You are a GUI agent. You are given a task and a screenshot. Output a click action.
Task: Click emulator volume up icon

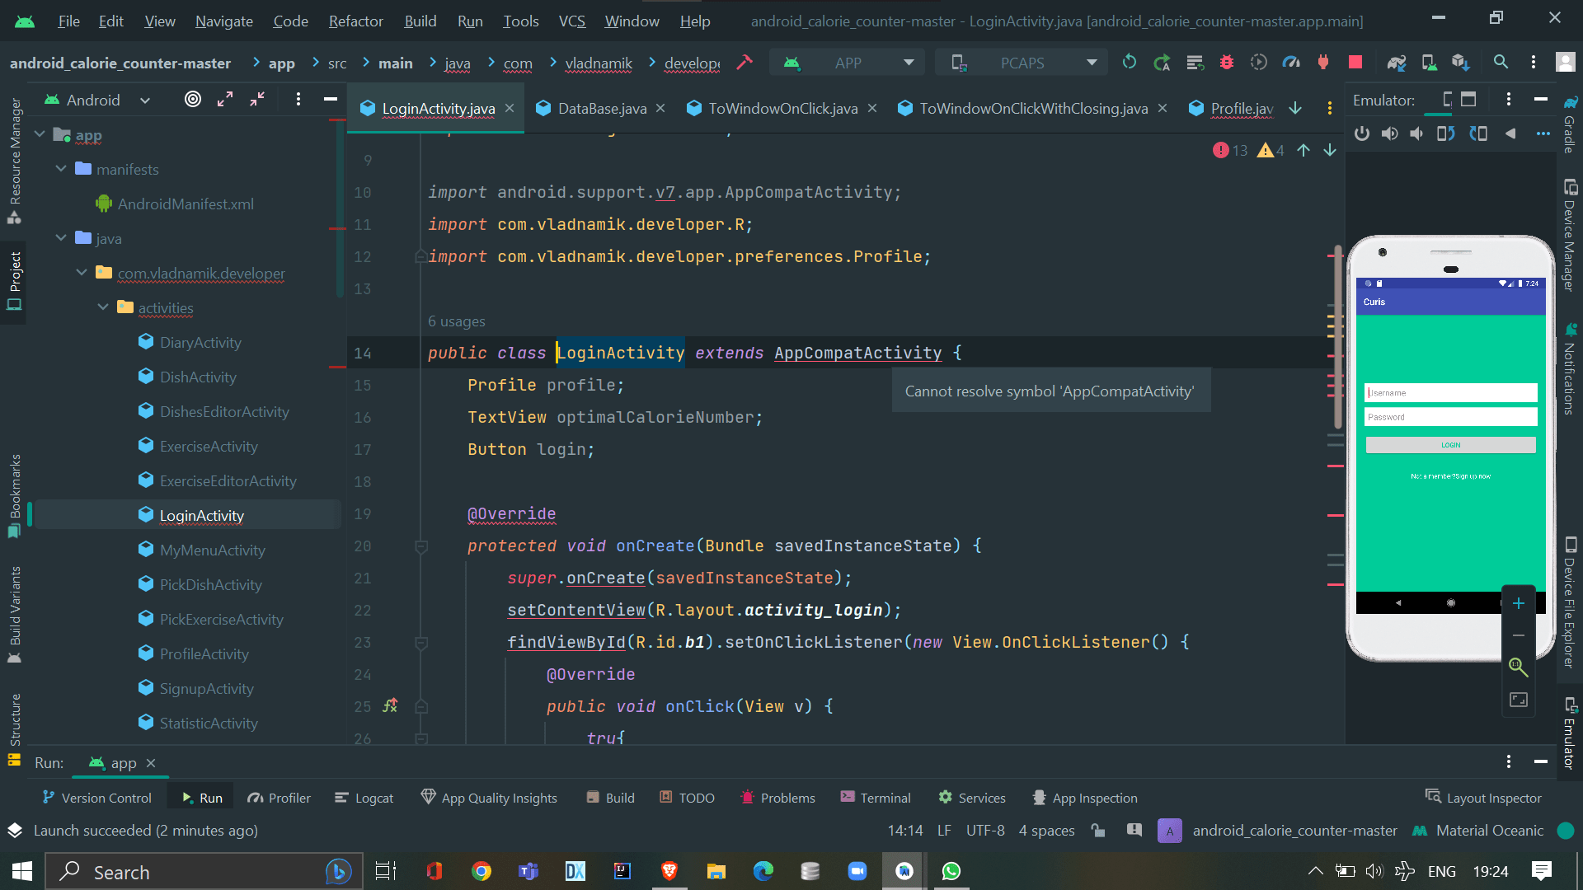[x=1390, y=133]
